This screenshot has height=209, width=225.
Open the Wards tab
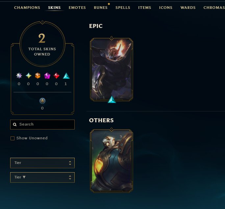click(x=188, y=8)
